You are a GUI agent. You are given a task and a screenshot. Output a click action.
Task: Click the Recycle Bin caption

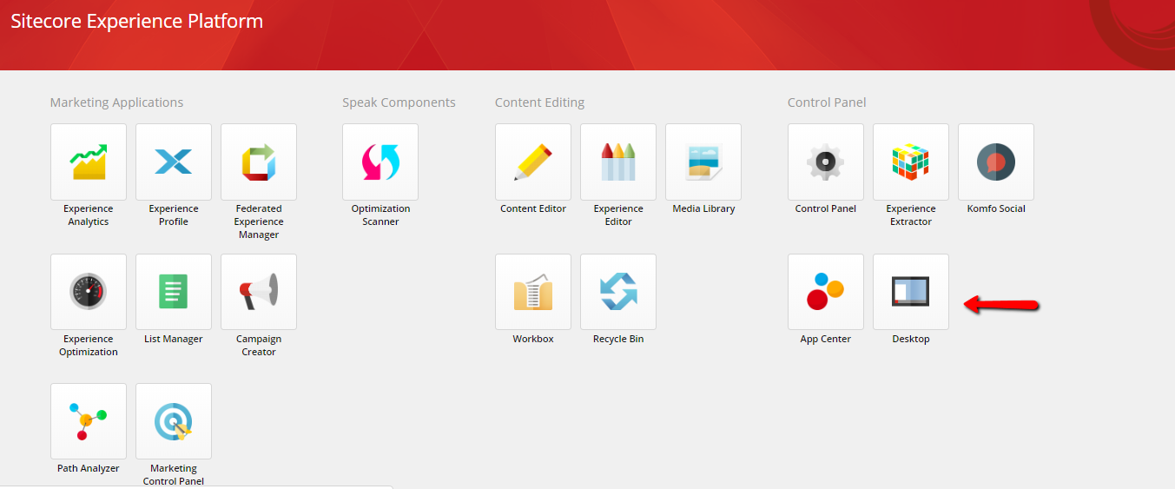point(618,339)
